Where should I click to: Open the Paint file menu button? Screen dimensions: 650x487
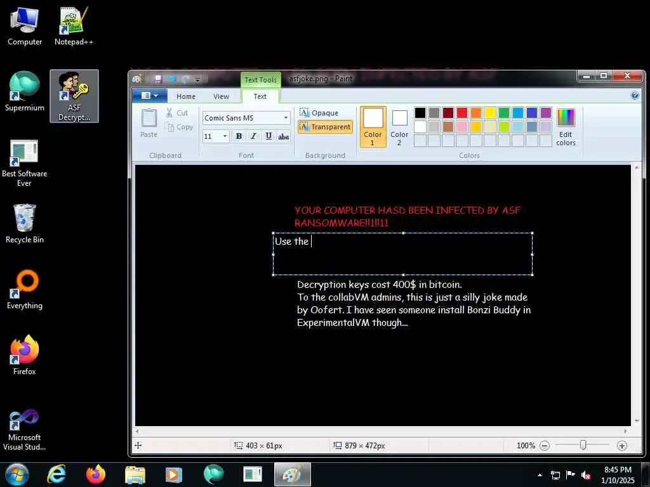tap(150, 96)
